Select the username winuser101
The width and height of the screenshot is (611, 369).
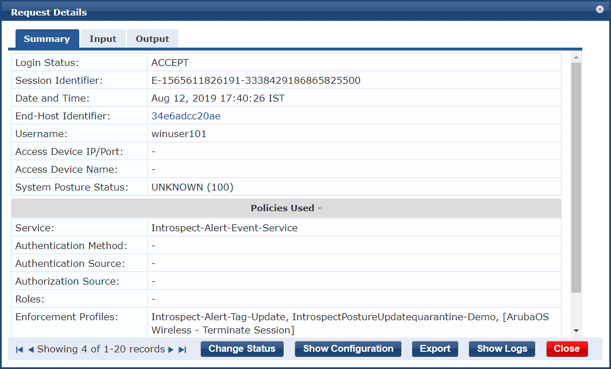(179, 134)
